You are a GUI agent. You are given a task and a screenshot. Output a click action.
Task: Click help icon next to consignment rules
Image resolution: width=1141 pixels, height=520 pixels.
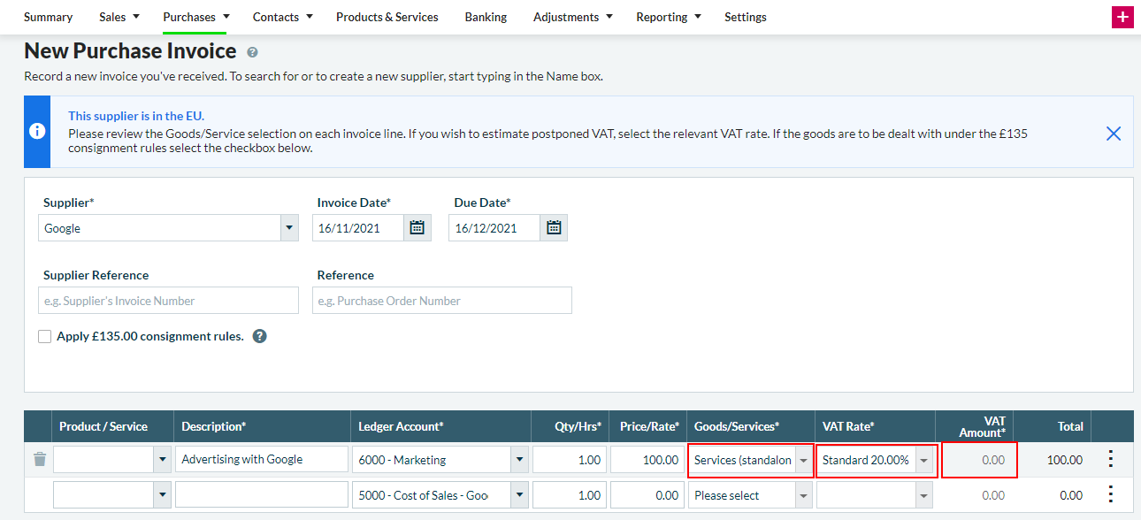(259, 336)
